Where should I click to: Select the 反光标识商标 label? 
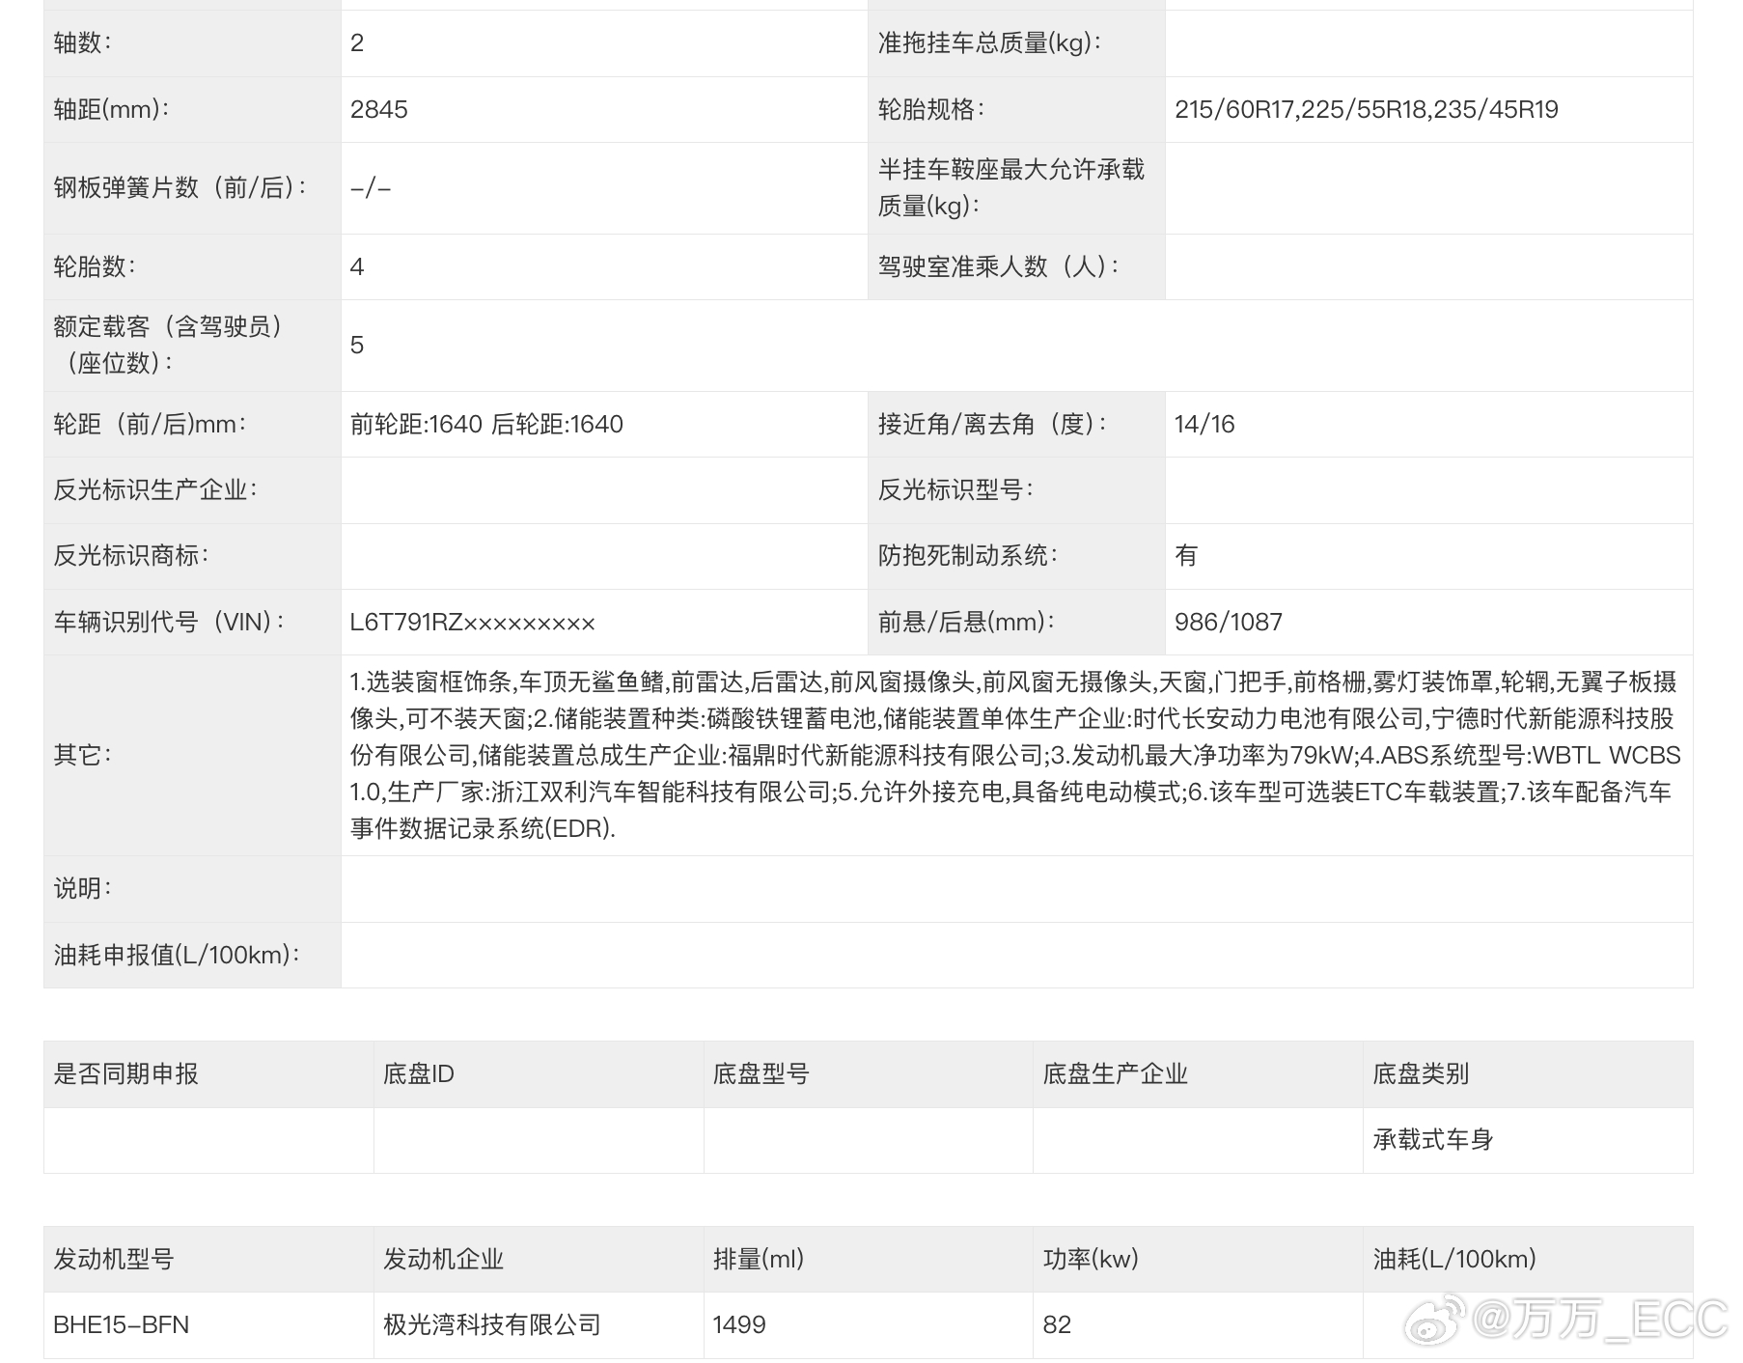[130, 555]
